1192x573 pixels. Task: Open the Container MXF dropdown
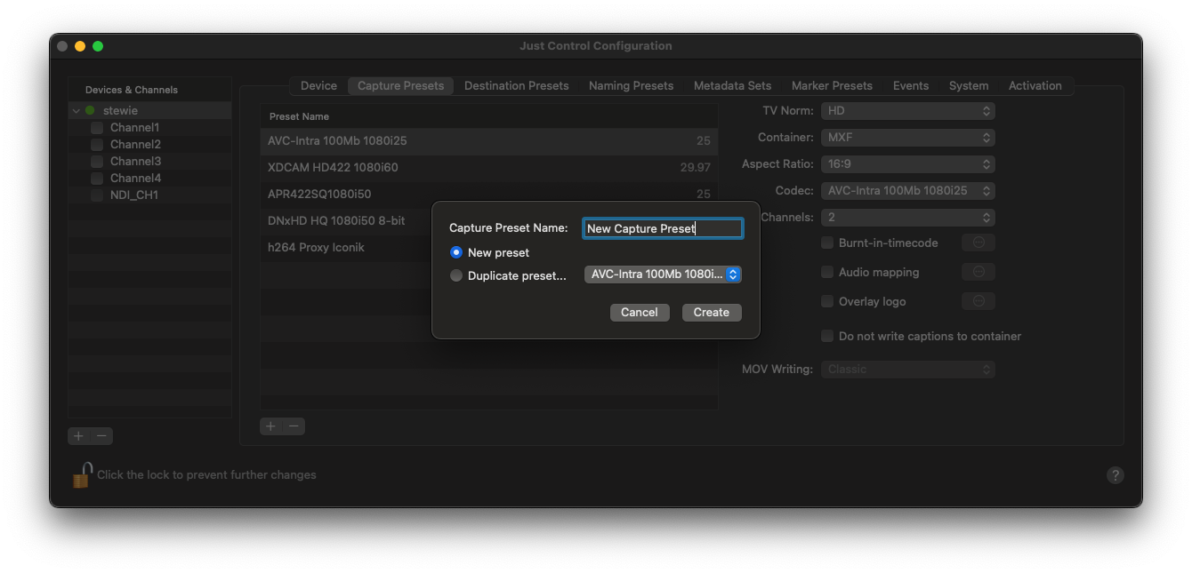tap(908, 138)
